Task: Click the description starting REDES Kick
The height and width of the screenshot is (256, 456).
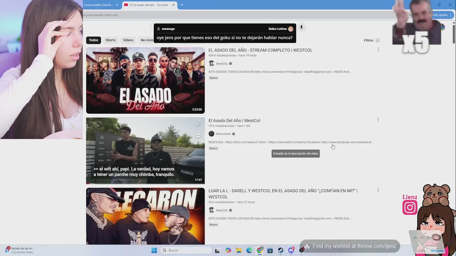Action: (x=291, y=142)
